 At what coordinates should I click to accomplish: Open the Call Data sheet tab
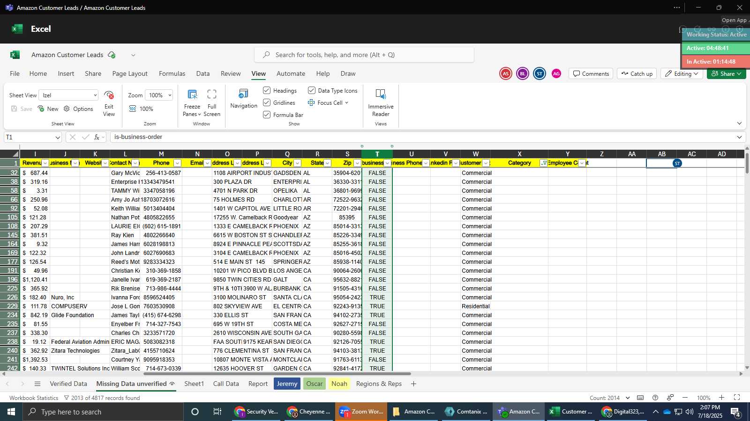tap(226, 384)
